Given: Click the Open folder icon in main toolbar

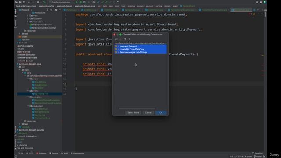Looking at the screenshot, I should [x=16, y=2].
